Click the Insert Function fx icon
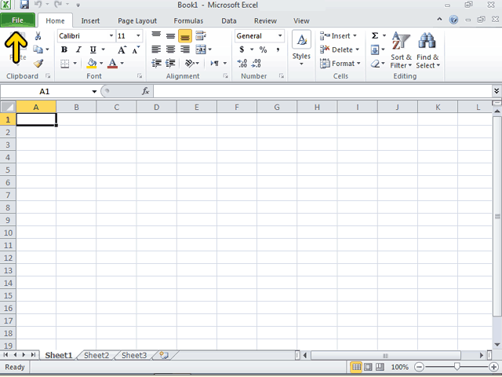The width and height of the screenshot is (502, 377). click(146, 91)
